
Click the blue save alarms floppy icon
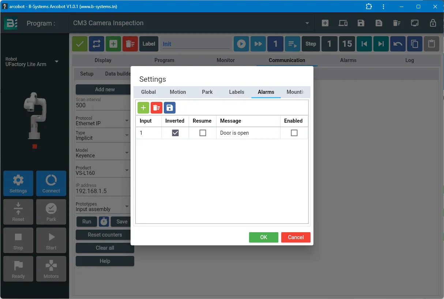tap(170, 108)
